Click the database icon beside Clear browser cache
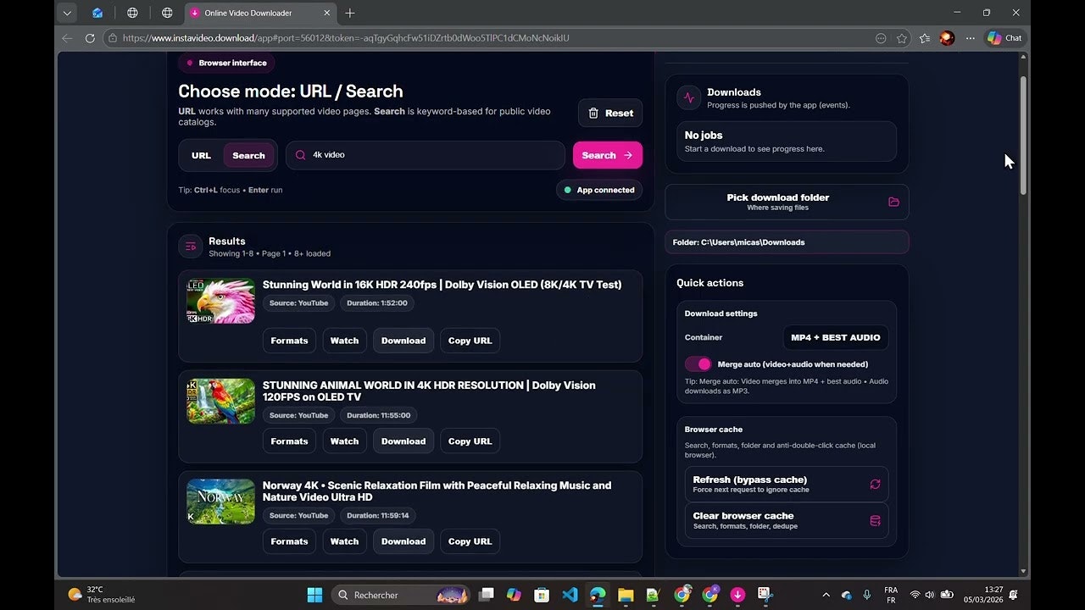Screen dimensions: 1085x610 (875, 520)
